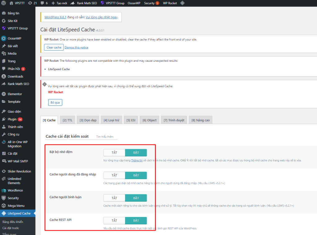The image size is (317, 235).
Task: Click the Clear cache button
Action: (54, 48)
